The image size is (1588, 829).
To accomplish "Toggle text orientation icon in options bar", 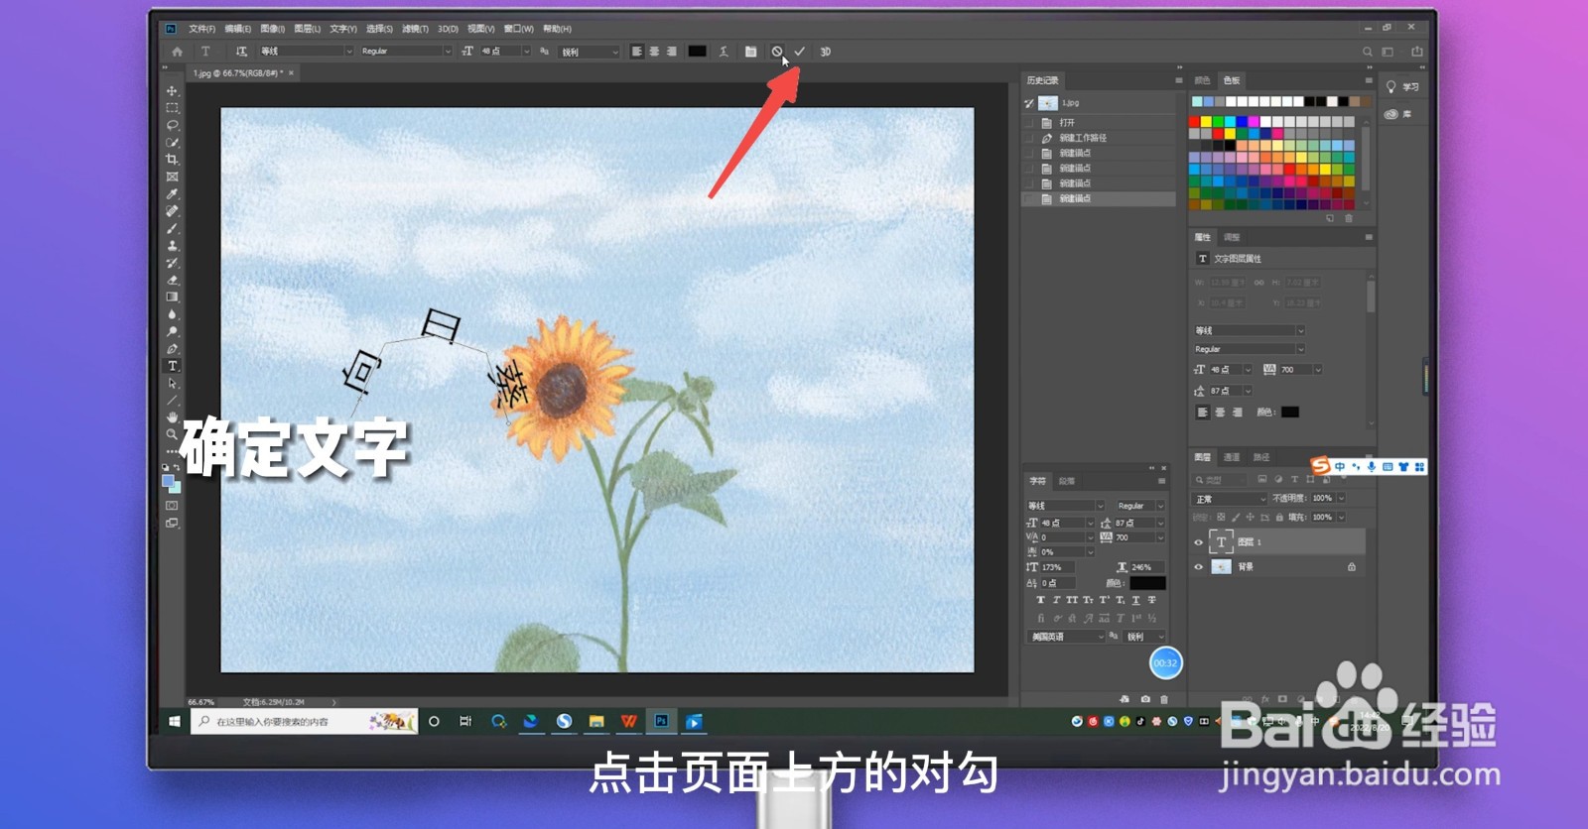I will click(241, 52).
